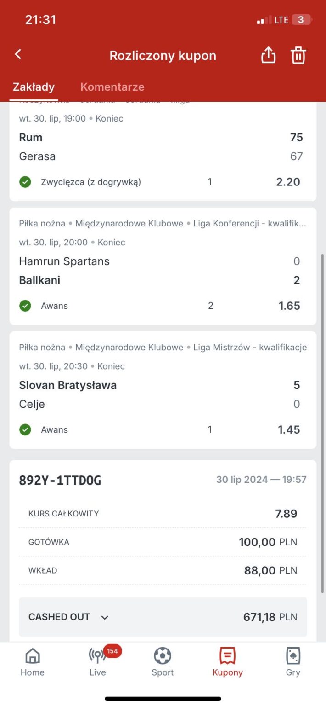Tap green checkmark on Slovan-Celje Awans
The height and width of the screenshot is (707, 326).
[x=25, y=430]
